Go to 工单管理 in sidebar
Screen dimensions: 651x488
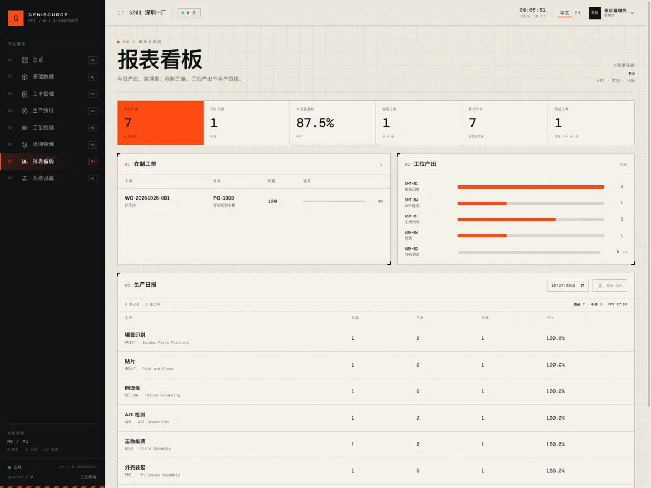53,94
